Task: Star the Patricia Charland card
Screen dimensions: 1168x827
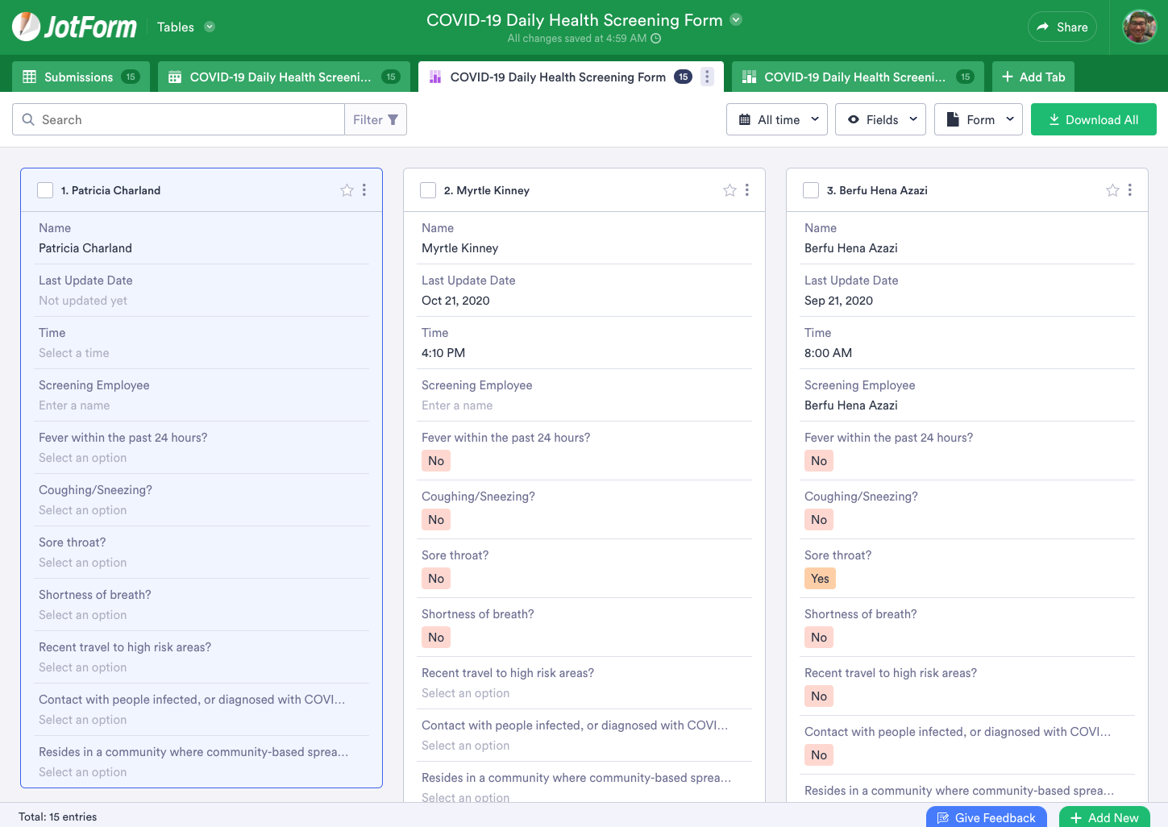Action: tap(347, 190)
